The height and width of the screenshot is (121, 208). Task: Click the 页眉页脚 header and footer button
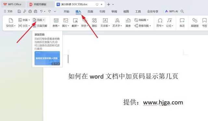[40, 26]
